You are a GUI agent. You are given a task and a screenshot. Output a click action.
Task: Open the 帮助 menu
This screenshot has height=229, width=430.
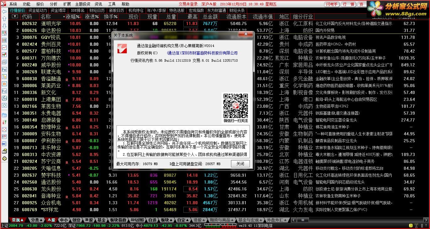pyautogui.click(x=125, y=4)
